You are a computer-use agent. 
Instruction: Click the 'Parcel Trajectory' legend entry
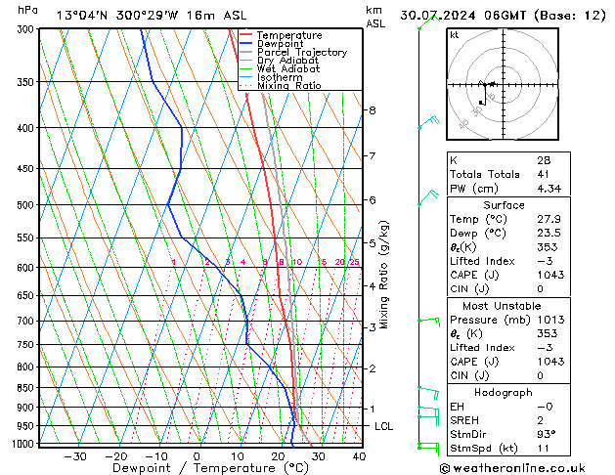pyautogui.click(x=302, y=52)
